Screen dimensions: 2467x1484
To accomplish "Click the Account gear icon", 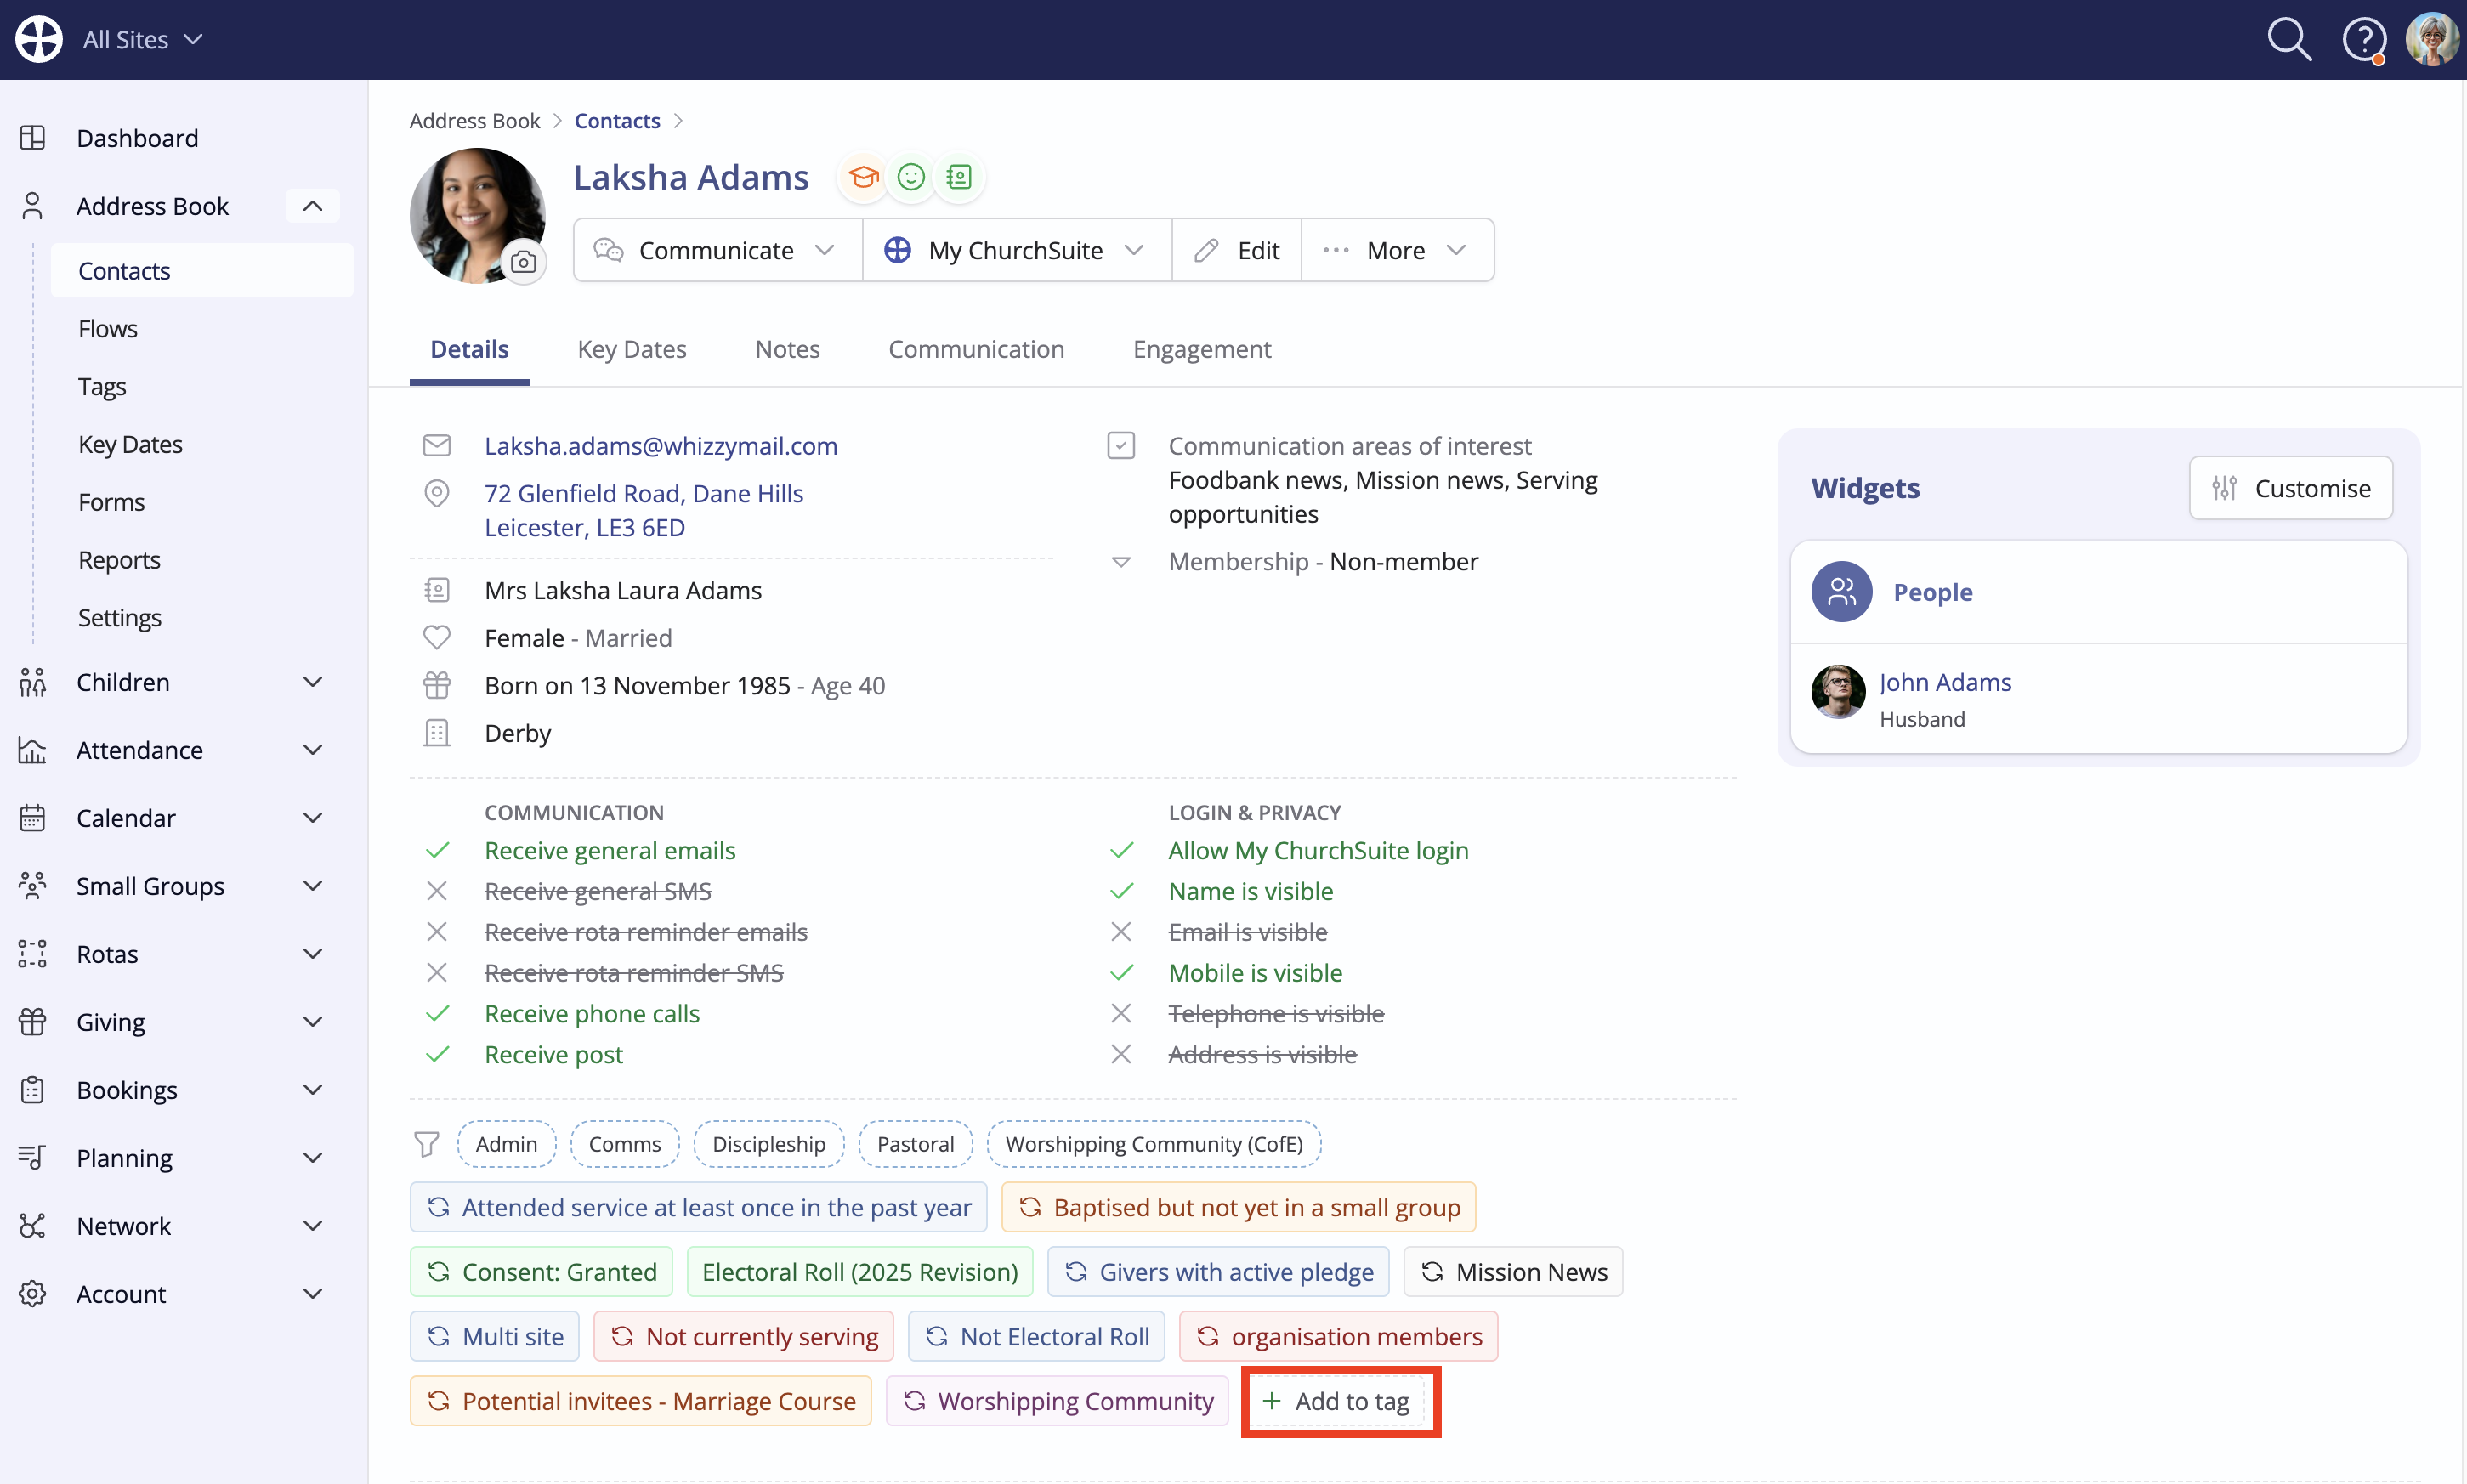I will pos(33,1294).
